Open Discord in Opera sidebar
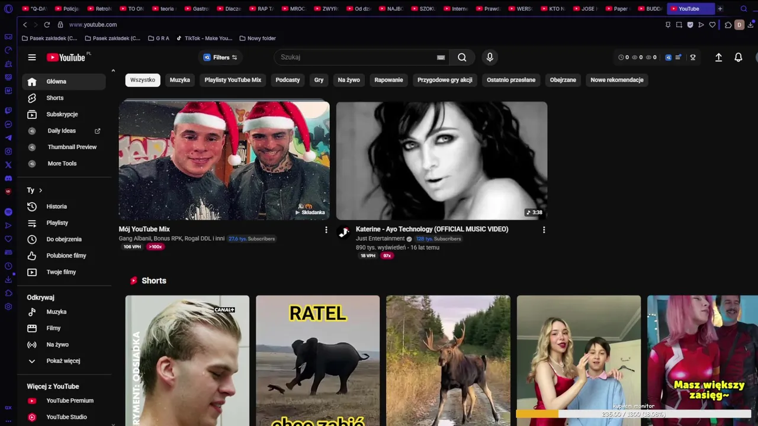Viewport: 758px width, 426px height. (8, 178)
